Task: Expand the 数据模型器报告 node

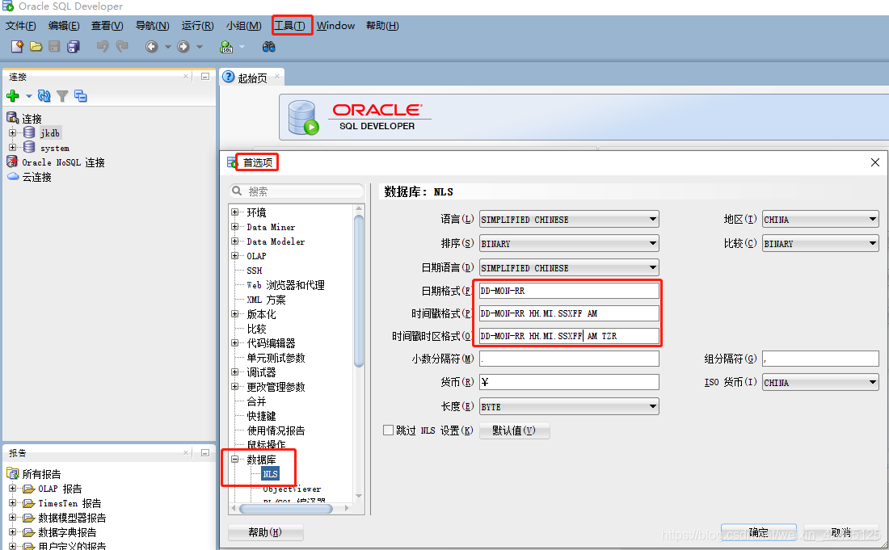Action: [12, 517]
